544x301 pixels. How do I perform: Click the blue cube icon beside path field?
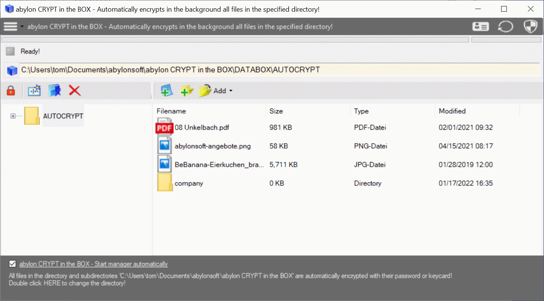(12, 70)
